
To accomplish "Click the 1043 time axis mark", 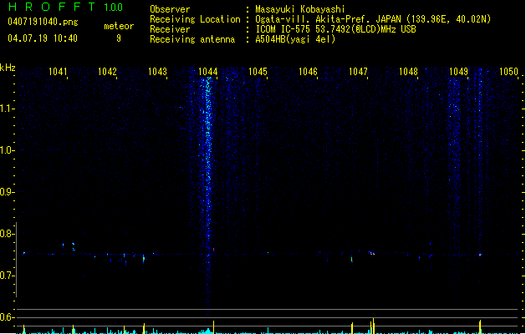I will 158,72.
